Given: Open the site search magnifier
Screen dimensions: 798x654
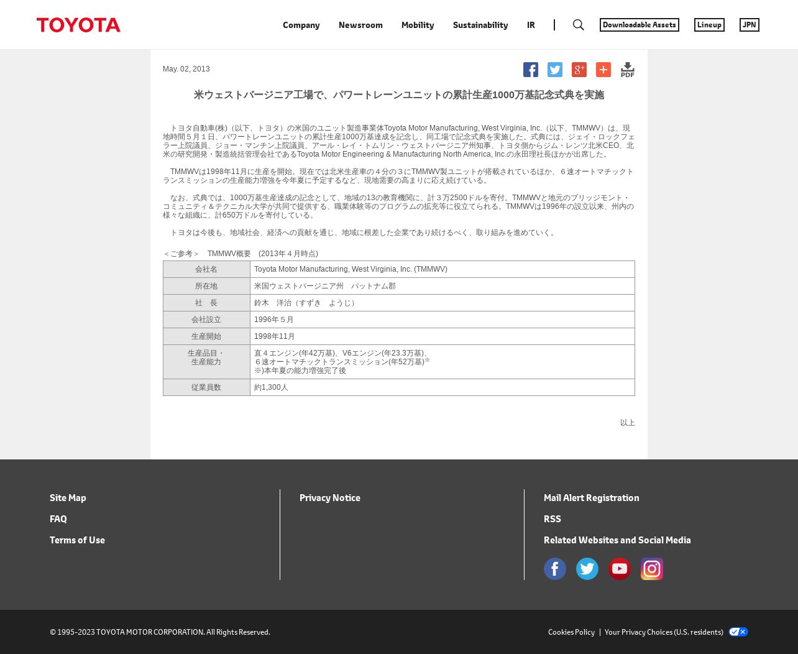Looking at the screenshot, I should tap(579, 25).
